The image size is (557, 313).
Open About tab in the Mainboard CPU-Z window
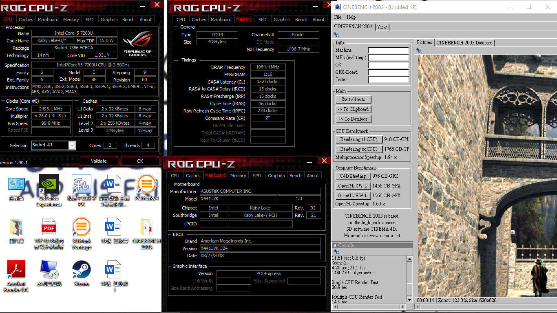click(x=313, y=176)
